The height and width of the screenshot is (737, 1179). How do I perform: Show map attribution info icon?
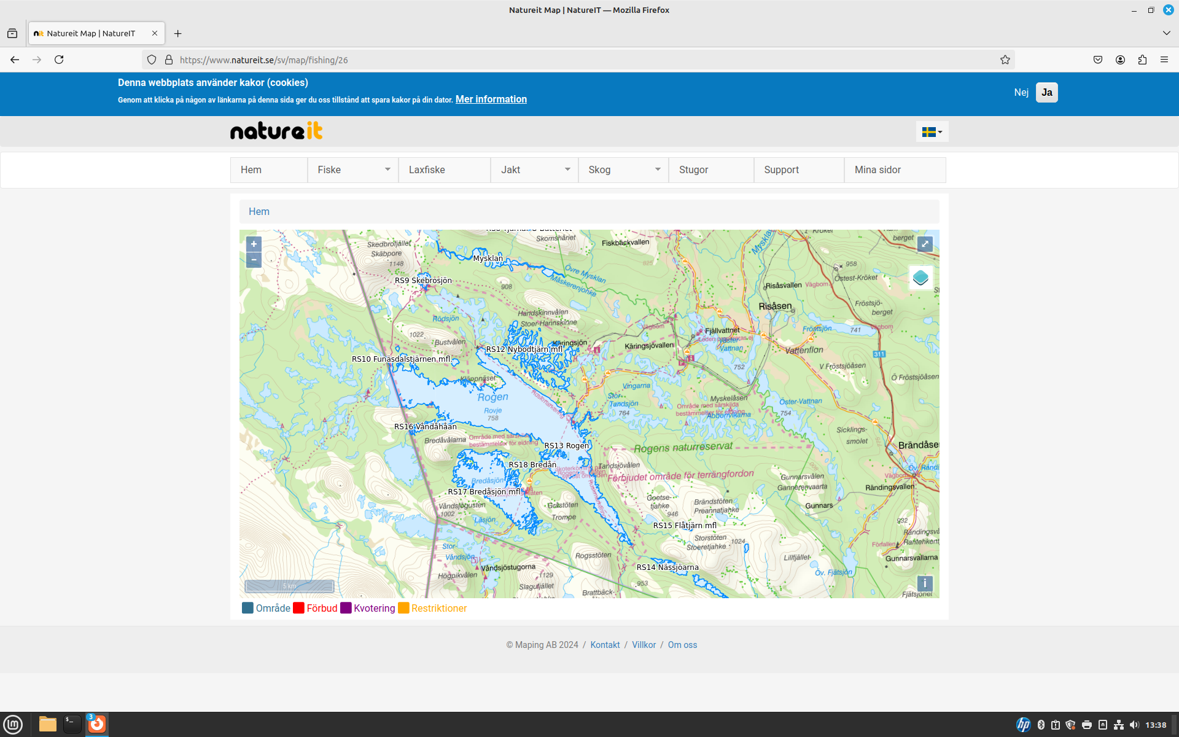(925, 583)
